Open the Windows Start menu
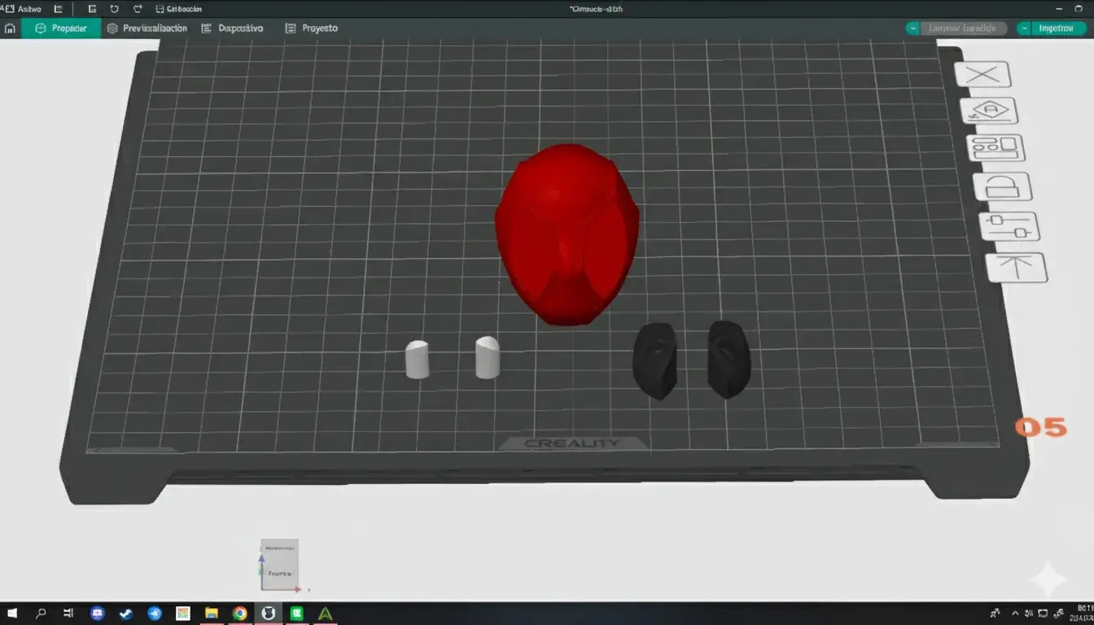Viewport: 1094px width, 625px height. (x=13, y=614)
